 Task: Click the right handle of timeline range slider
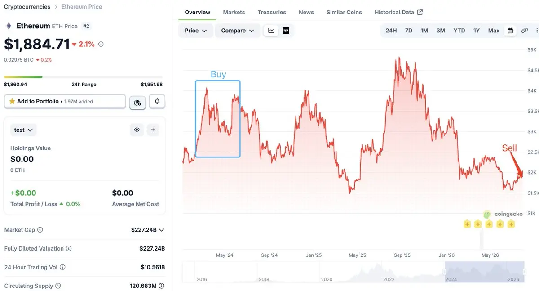pyautogui.click(x=525, y=272)
